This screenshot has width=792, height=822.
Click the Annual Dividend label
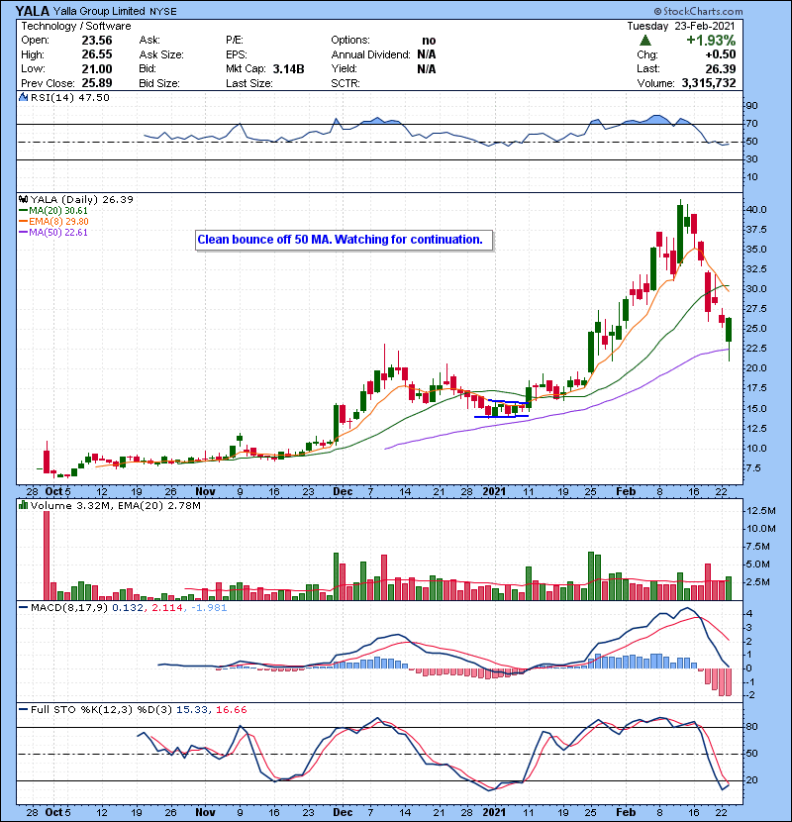(x=370, y=54)
